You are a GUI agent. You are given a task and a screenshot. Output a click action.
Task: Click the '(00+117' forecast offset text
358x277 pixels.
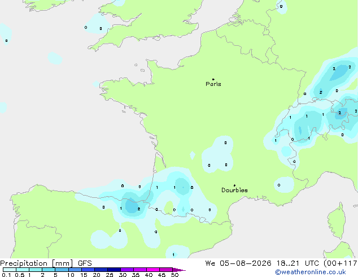pos(340,263)
